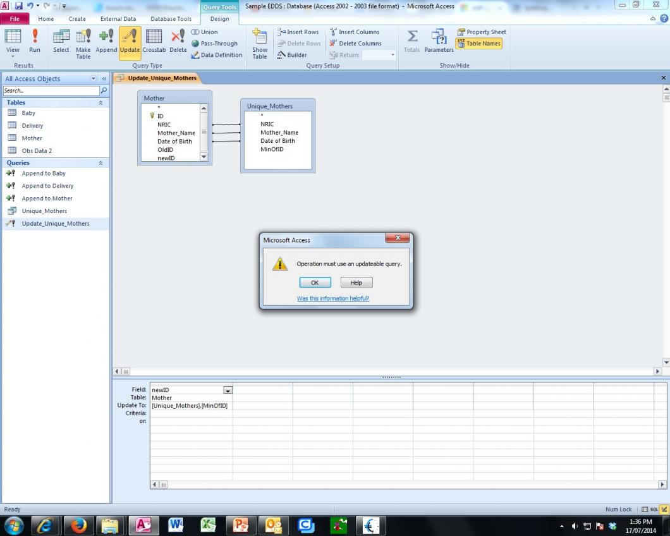Close the Update_Unique_Mothers query tab

(663, 78)
